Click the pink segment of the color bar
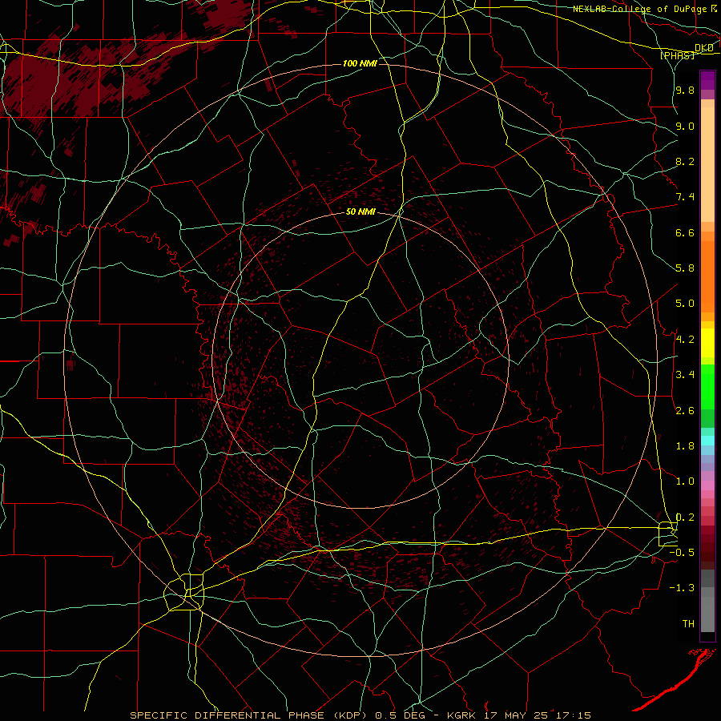The width and height of the screenshot is (721, 721). [707, 485]
